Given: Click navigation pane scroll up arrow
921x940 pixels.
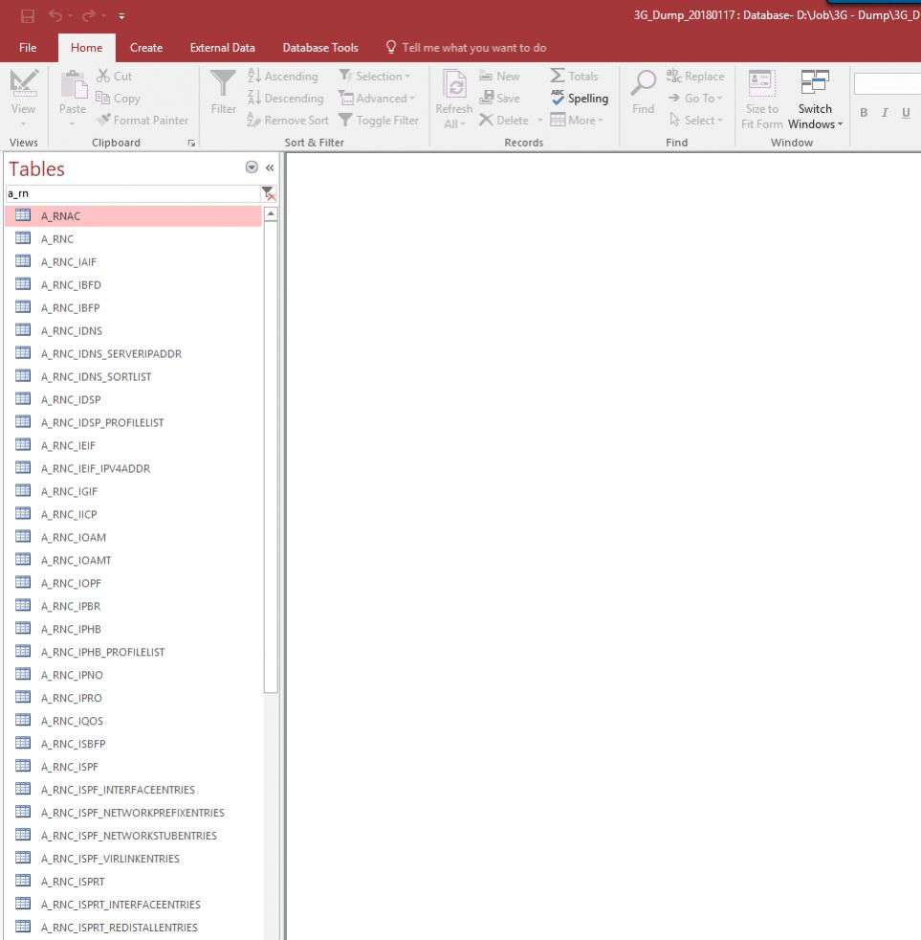Looking at the screenshot, I should click(271, 214).
